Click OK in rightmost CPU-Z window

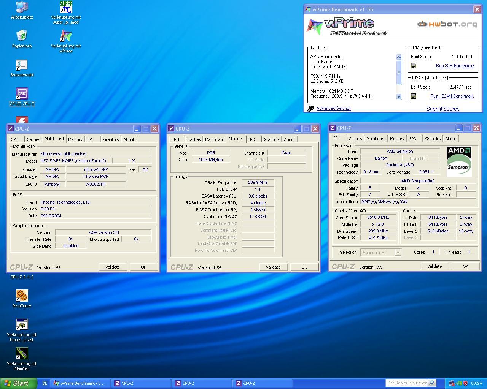point(465,266)
